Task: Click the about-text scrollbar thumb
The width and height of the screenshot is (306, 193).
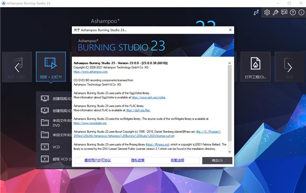Action: coord(229,103)
